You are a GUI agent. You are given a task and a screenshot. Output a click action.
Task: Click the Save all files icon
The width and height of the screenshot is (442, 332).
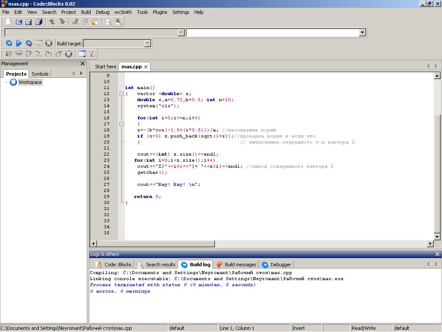point(39,22)
